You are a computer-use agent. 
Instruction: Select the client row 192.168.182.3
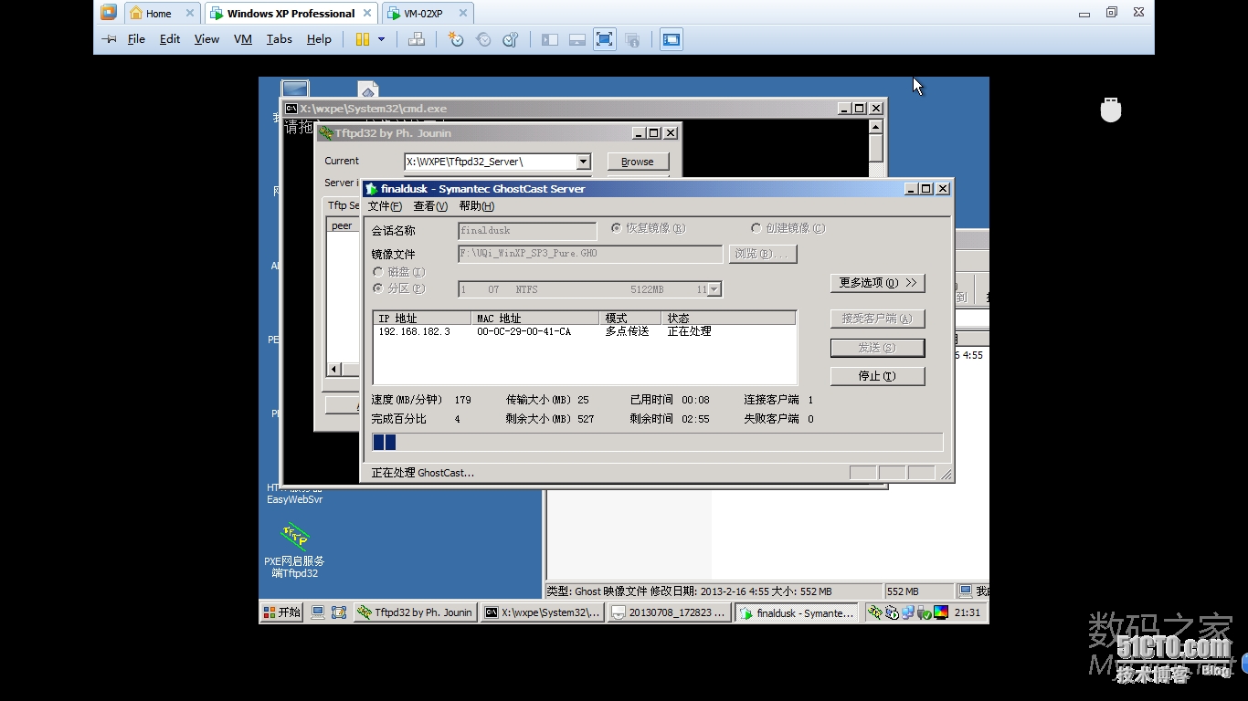pos(585,331)
